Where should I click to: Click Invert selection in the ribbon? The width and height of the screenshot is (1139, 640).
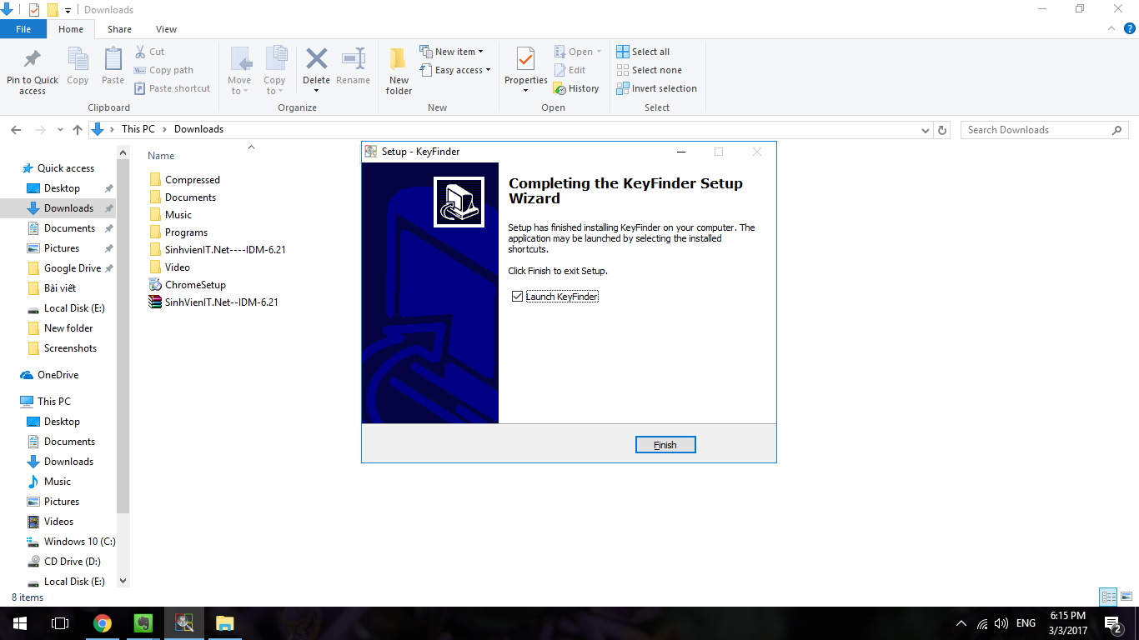click(657, 88)
